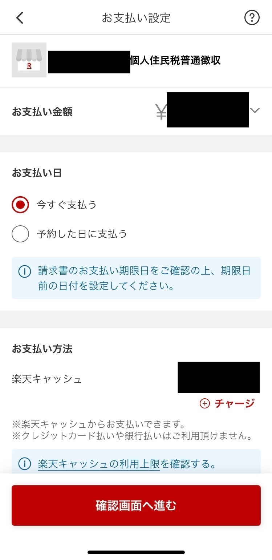The image size is (272, 560).
Task: Tap the チャージ link
Action: 235,403
